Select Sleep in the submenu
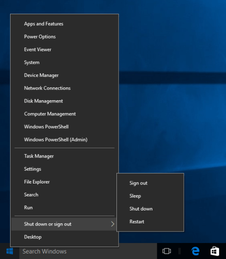The image size is (226, 259). [150, 196]
